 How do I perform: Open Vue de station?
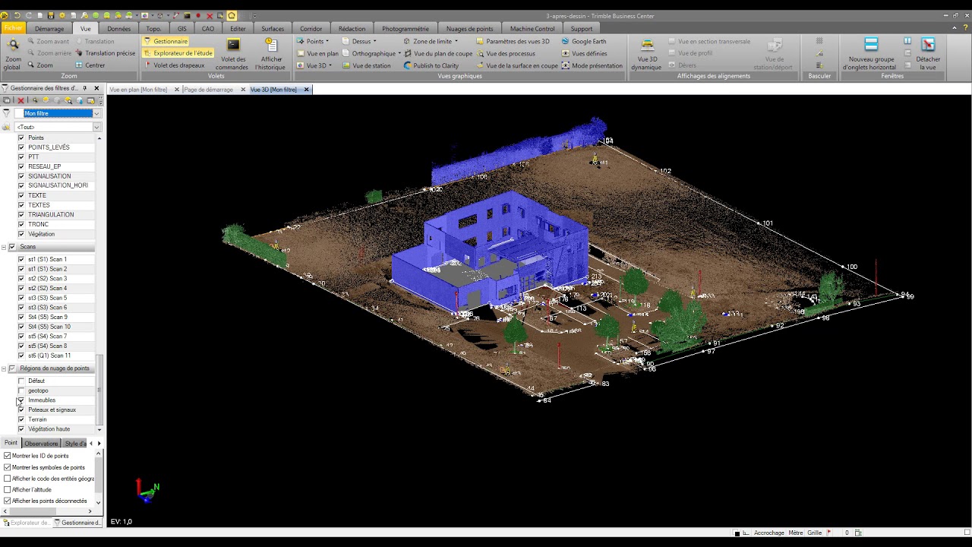click(x=366, y=65)
